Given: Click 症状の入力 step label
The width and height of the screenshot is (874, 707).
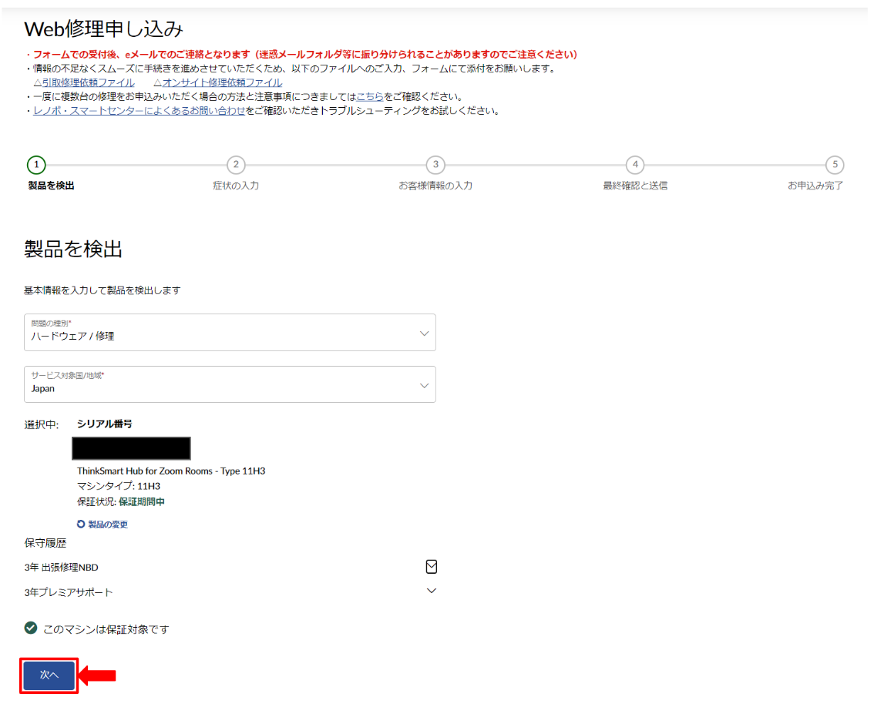Looking at the screenshot, I should pyautogui.click(x=236, y=186).
